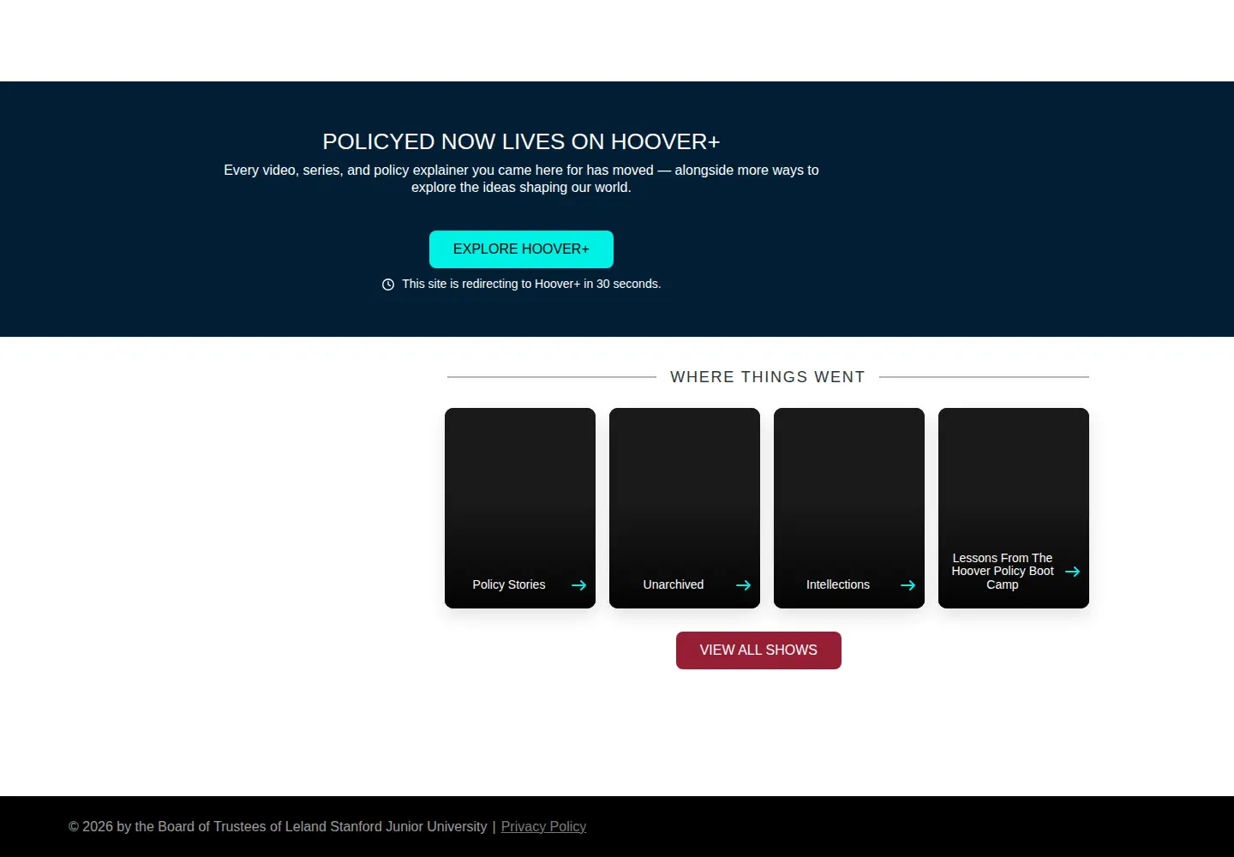Image resolution: width=1234 pixels, height=857 pixels.
Task: Click the clock icon beside redirect notice
Action: click(388, 285)
